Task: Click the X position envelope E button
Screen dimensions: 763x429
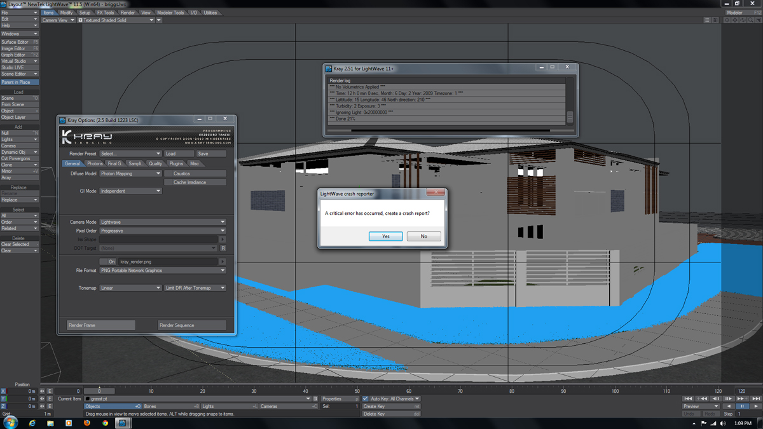Action: click(50, 392)
